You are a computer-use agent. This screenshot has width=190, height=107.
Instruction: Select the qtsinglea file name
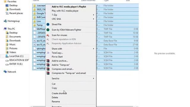pos(41,48)
